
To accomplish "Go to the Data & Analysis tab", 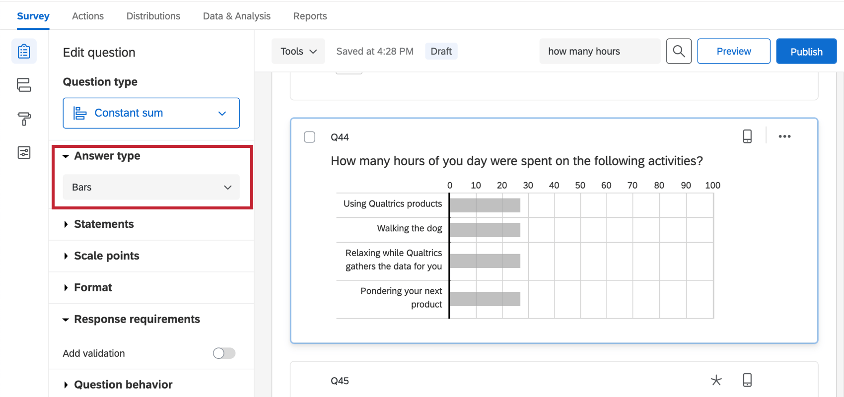I will [236, 16].
